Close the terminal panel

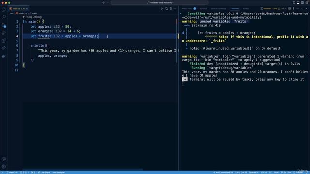307,9
